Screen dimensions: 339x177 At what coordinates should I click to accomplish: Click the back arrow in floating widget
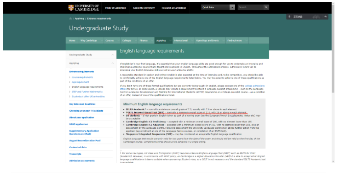click(x=325, y=17)
